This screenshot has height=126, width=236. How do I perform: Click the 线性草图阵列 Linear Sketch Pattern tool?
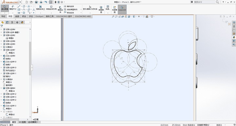point(70,9)
